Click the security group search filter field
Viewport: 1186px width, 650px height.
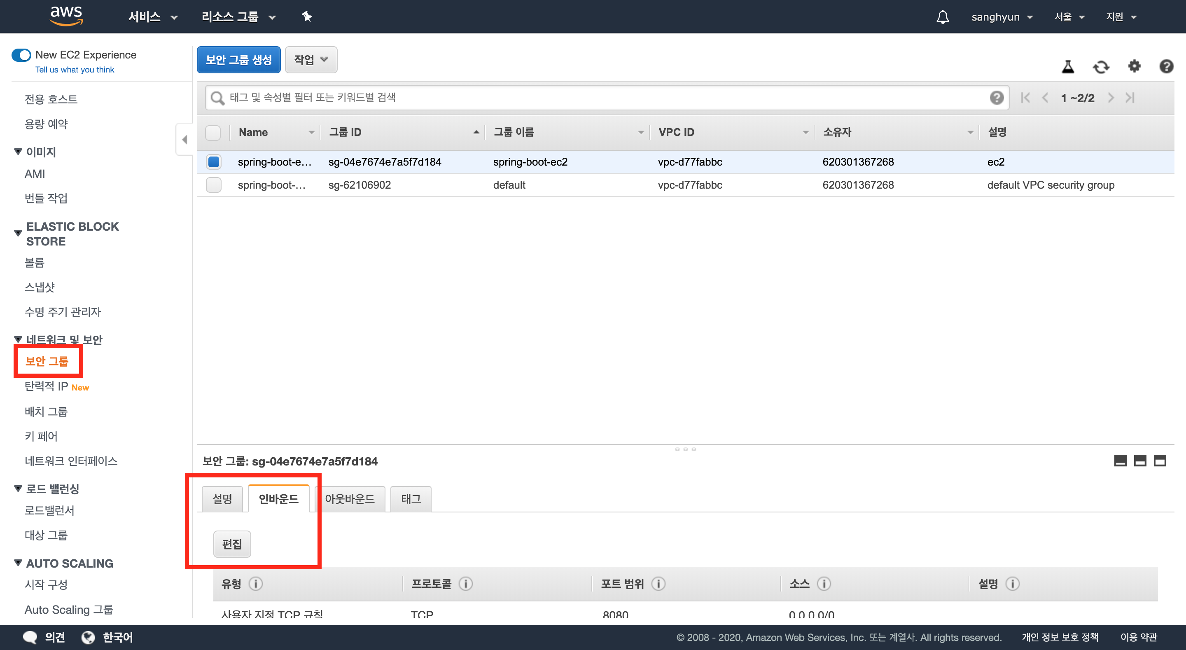598,98
